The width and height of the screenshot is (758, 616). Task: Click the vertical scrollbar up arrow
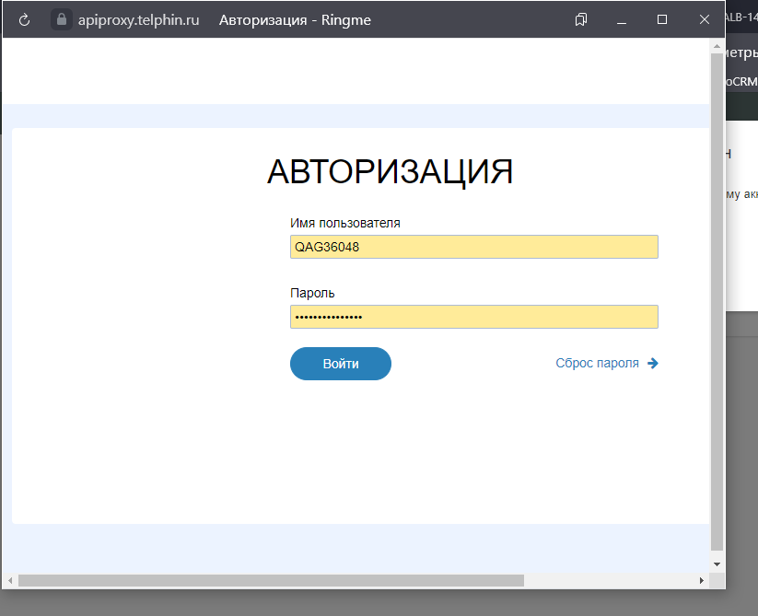pyautogui.click(x=717, y=46)
